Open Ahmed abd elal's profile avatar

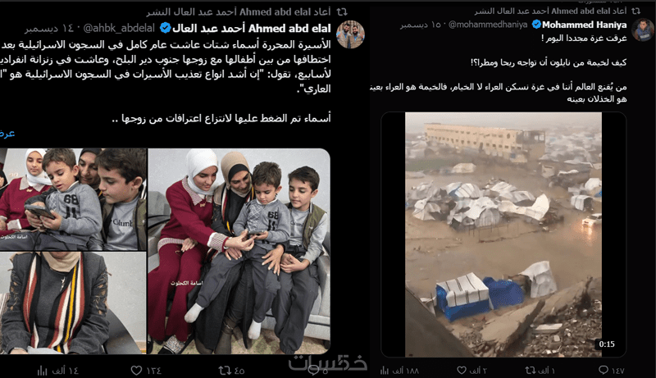[351, 34]
